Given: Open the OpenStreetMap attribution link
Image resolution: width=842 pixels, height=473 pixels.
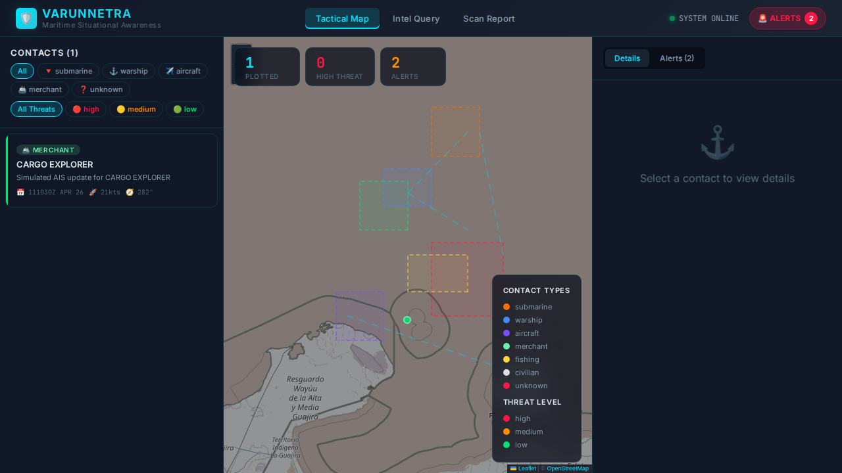Looking at the screenshot, I should pyautogui.click(x=567, y=468).
